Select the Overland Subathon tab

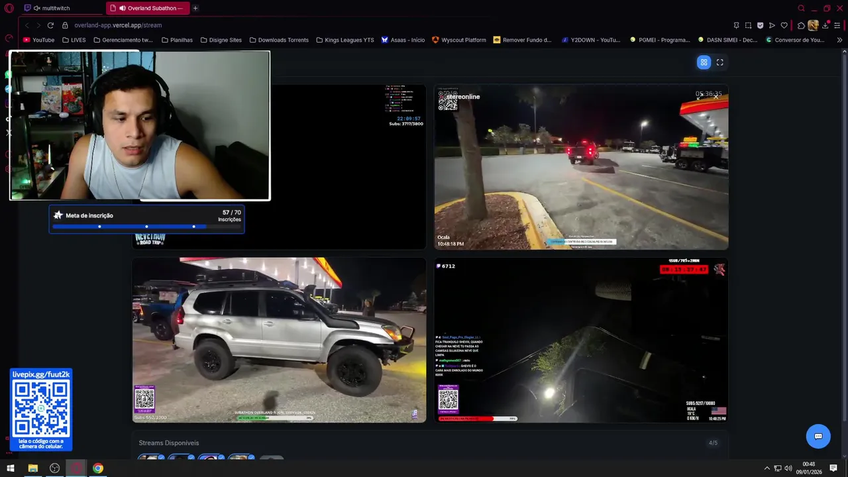tap(148, 8)
